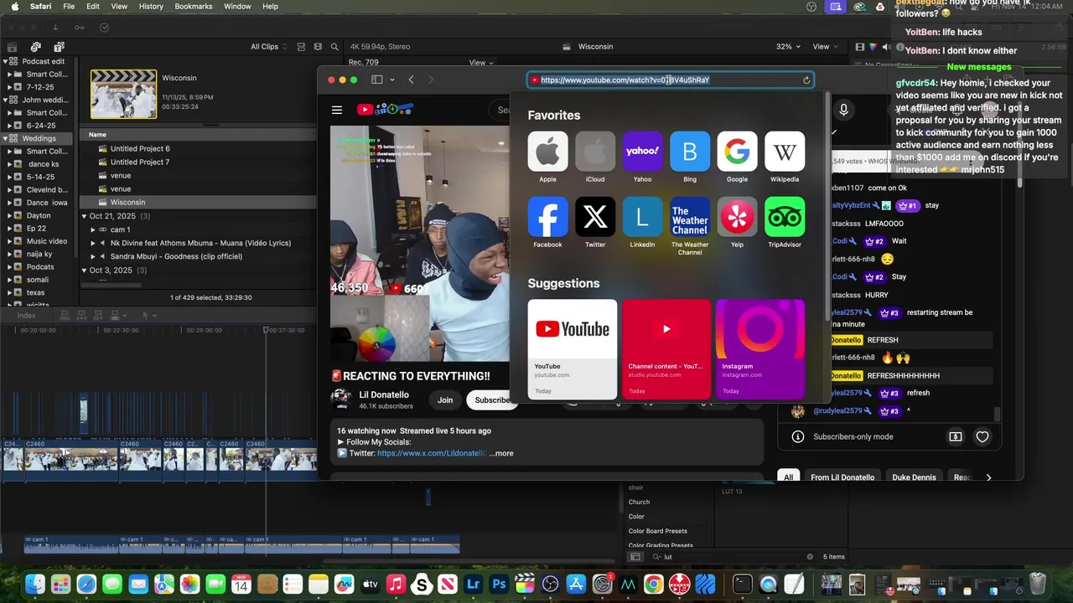Toggle Safari sidebar icon

point(377,80)
